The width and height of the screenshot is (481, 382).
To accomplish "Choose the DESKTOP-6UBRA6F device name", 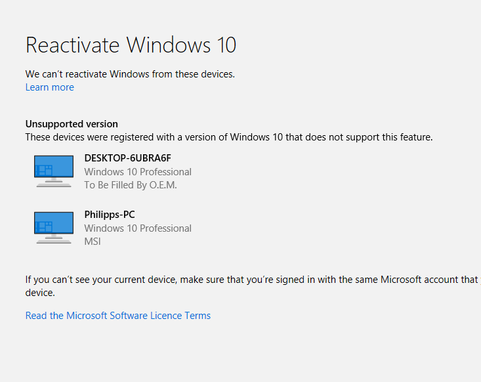I will pos(127,158).
